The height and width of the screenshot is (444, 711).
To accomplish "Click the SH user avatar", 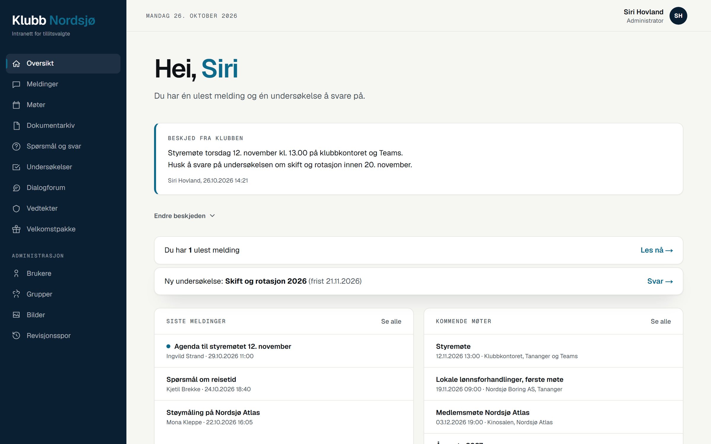I will 678,16.
